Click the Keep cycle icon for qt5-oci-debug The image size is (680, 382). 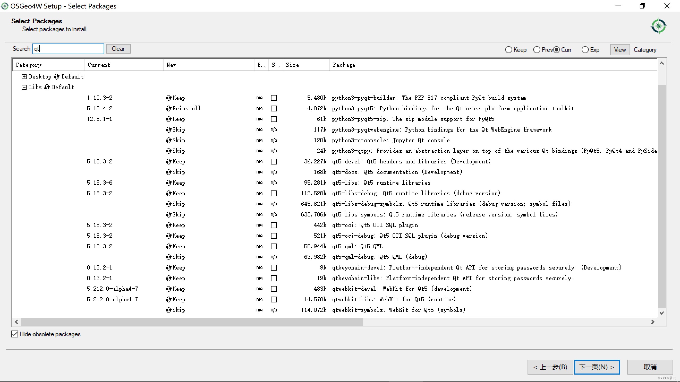(168, 236)
